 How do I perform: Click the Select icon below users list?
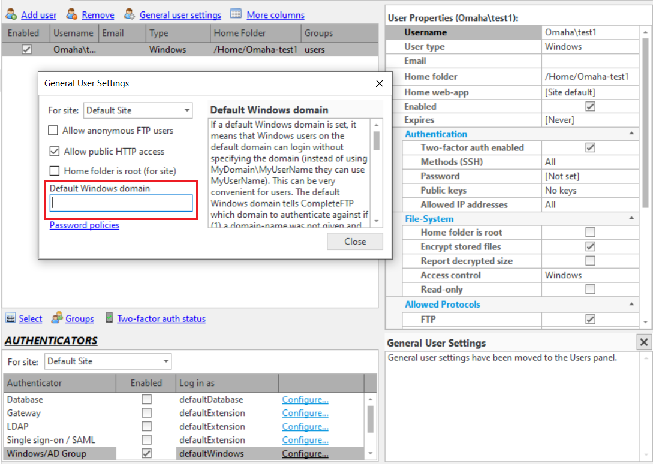click(x=11, y=318)
